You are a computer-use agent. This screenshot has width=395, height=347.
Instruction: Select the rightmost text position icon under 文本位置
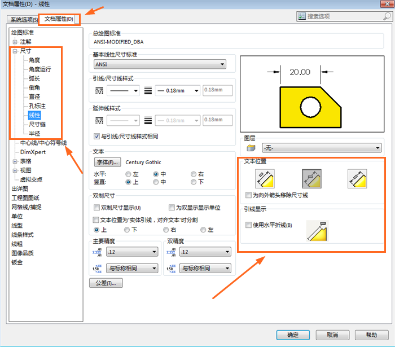pos(357,178)
